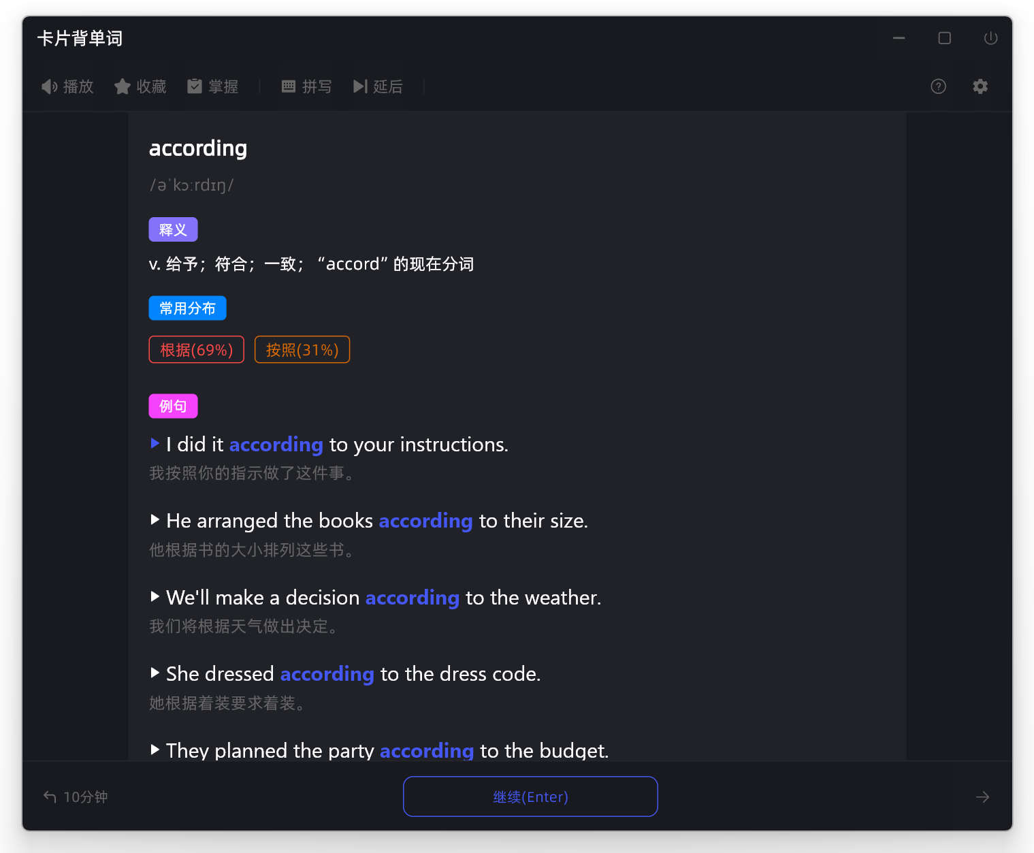This screenshot has width=1034, height=853.
Task: Open settings gear icon
Action: click(x=980, y=86)
